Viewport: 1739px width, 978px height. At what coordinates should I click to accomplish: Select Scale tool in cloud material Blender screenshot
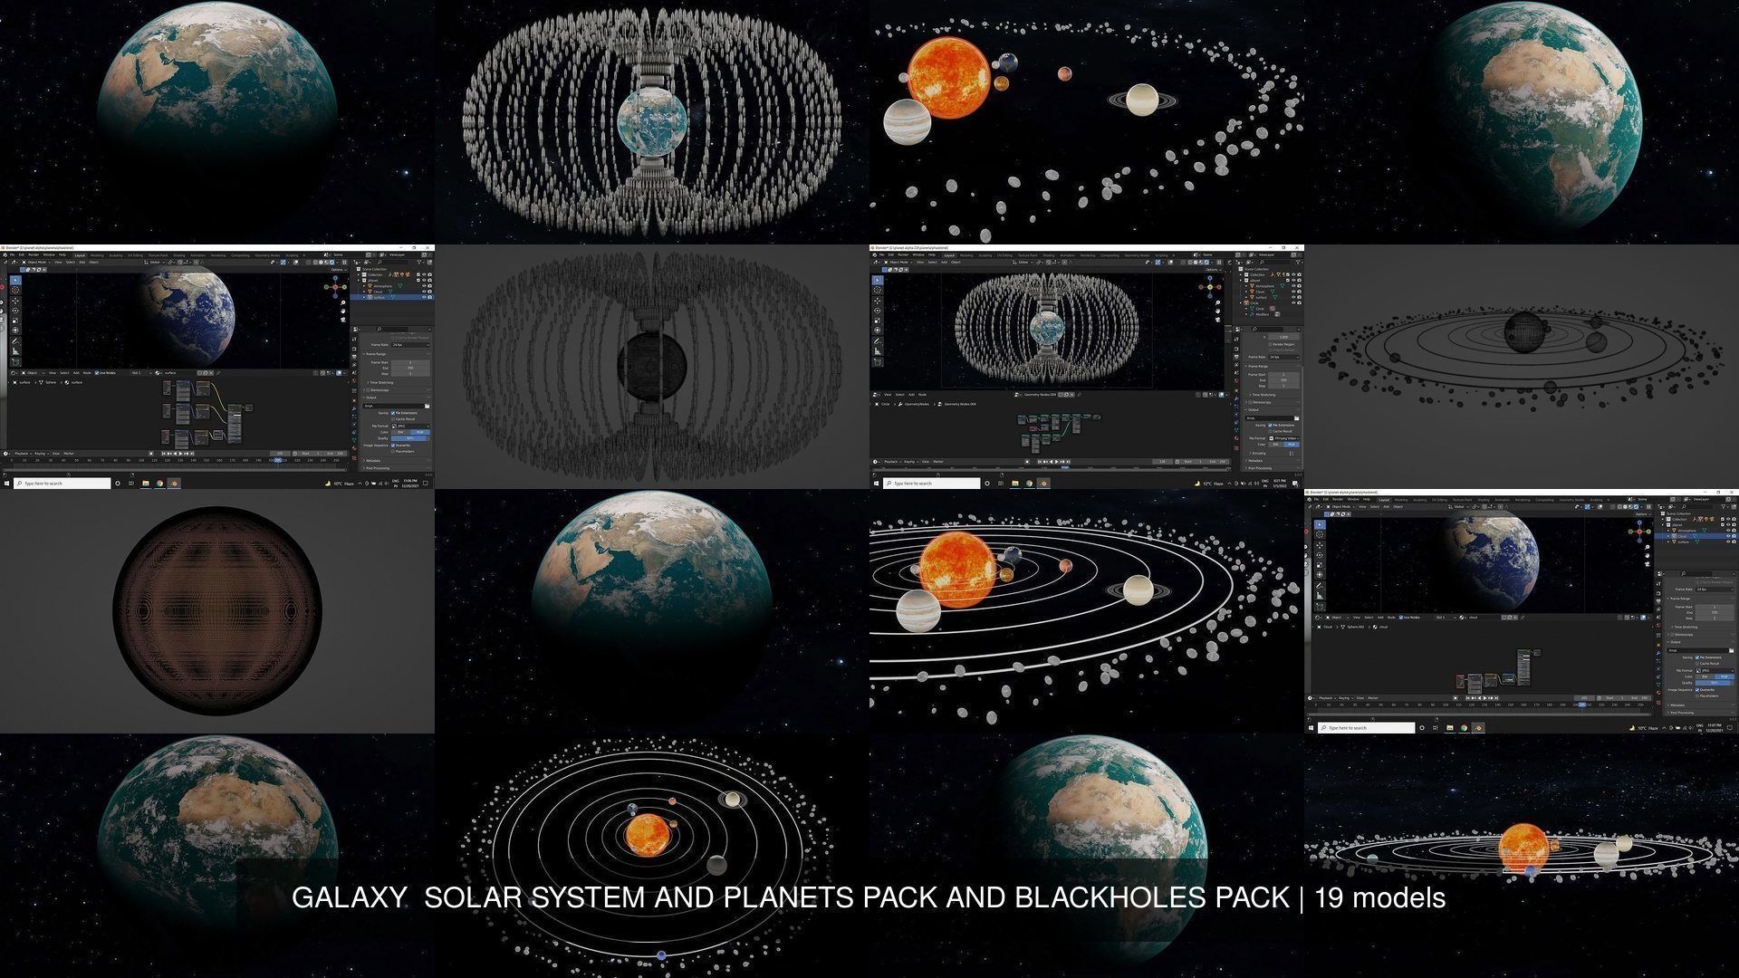1320,565
